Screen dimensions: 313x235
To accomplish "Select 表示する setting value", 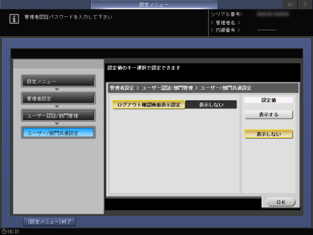I will point(269,114).
